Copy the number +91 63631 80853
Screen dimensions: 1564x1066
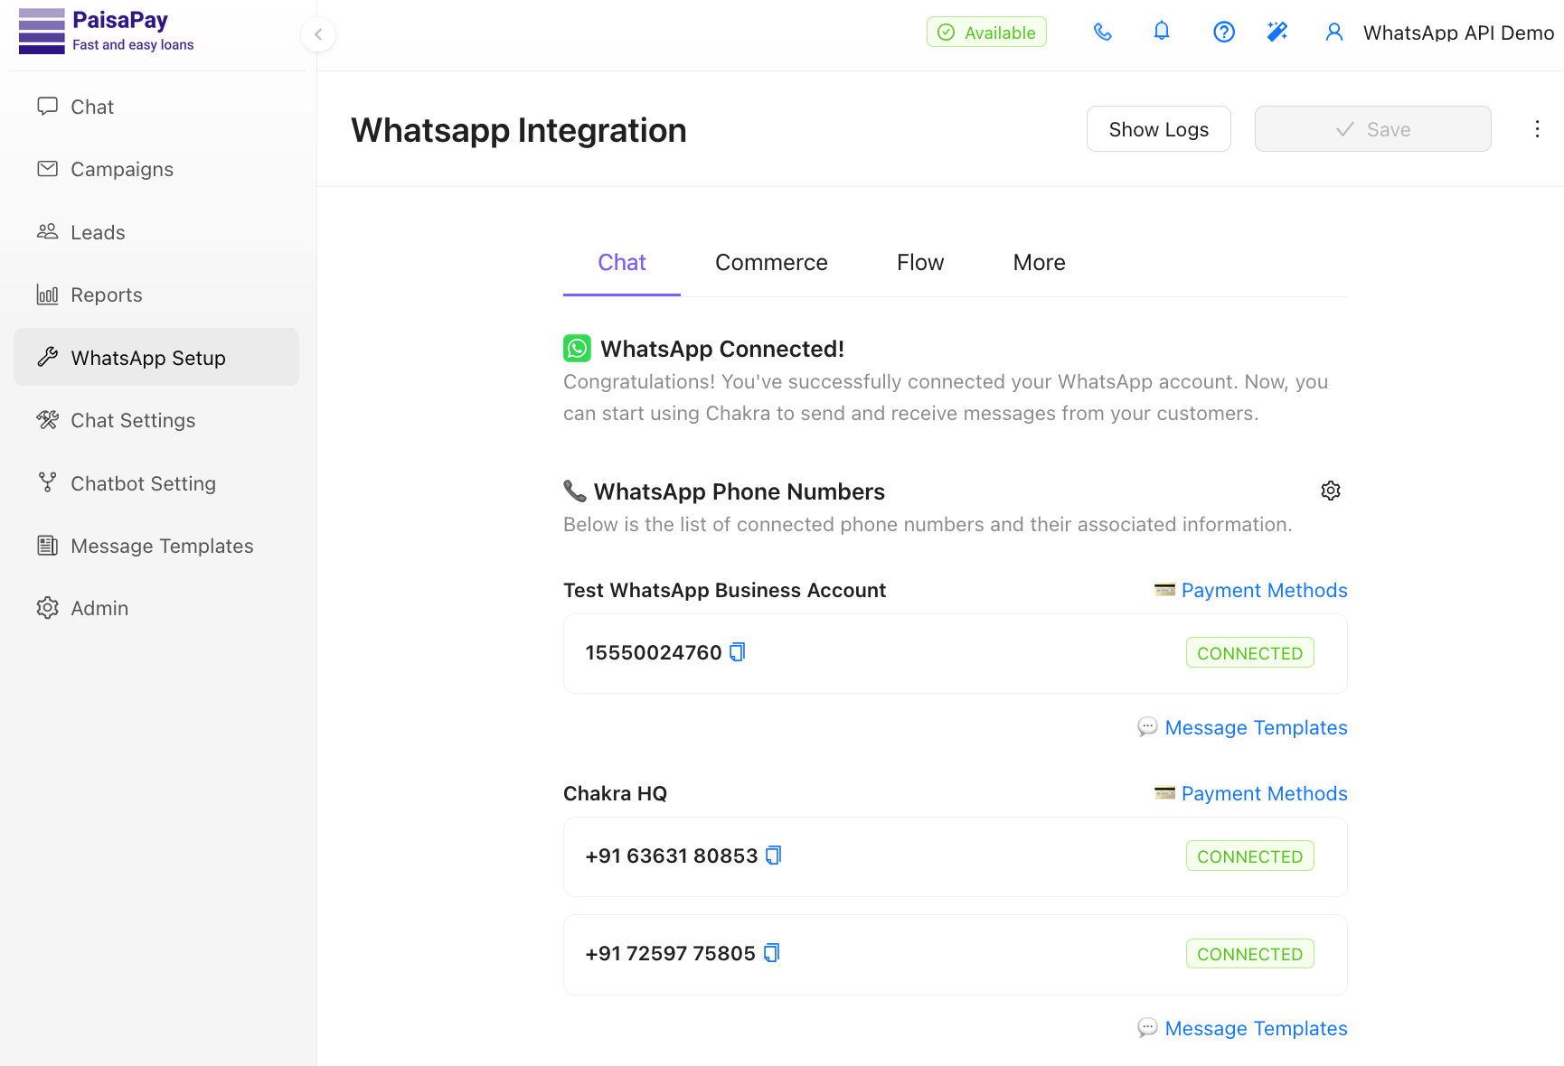click(774, 856)
